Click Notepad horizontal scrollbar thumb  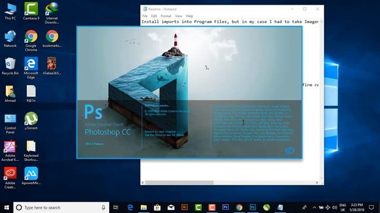179,183
